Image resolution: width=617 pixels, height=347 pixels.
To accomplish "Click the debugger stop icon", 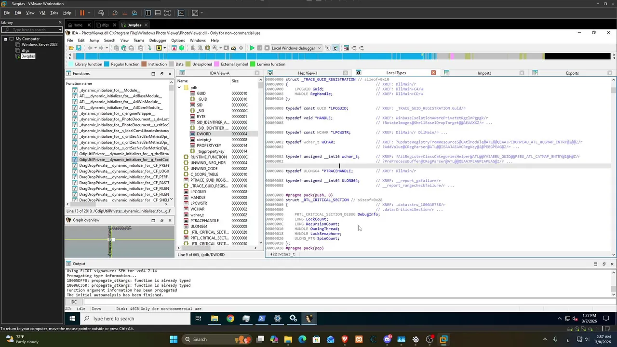I will tap(266, 48).
